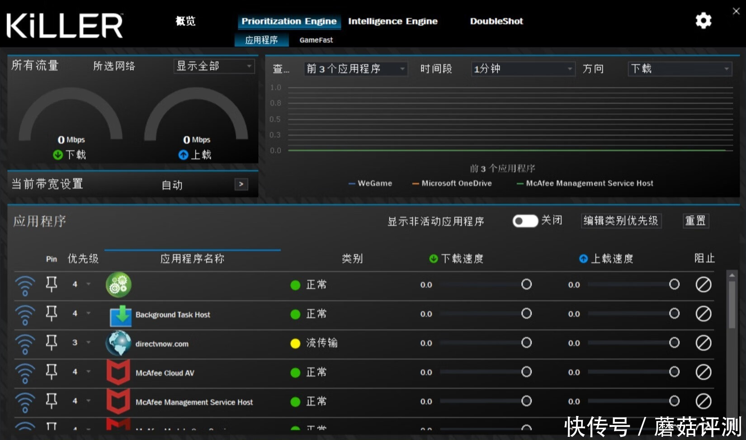Select the 应用程序 sub-tab
This screenshot has height=440, width=746.
(262, 40)
